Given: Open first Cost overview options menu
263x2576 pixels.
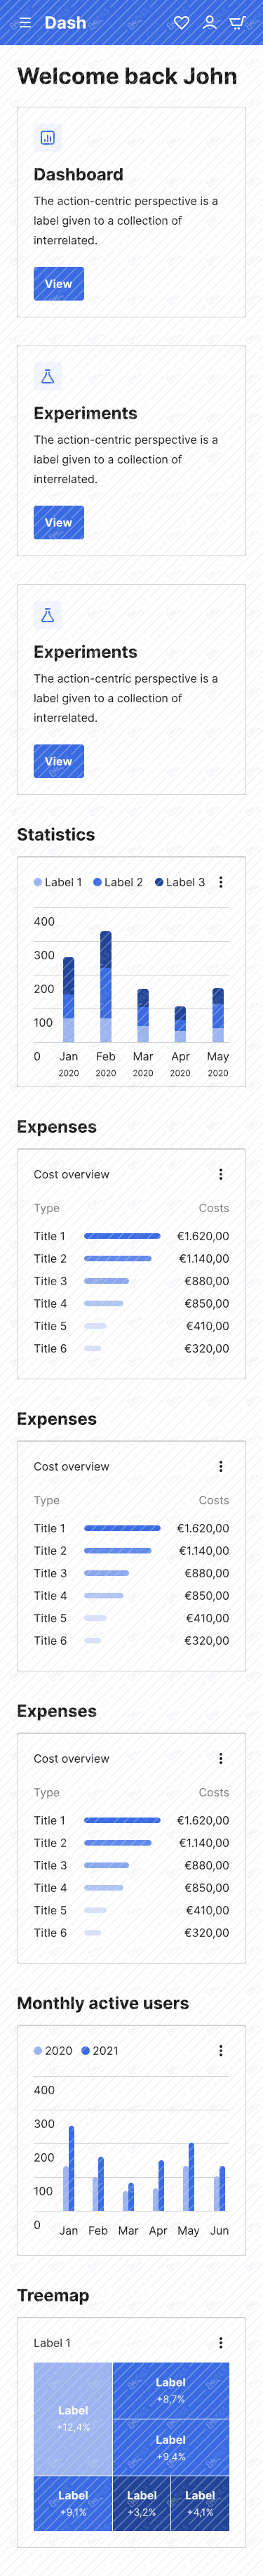Looking at the screenshot, I should (220, 1174).
